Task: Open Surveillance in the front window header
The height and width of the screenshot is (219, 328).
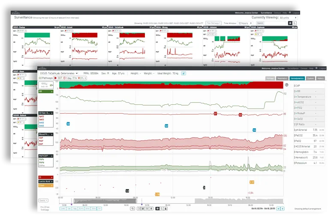Action: click(293, 68)
